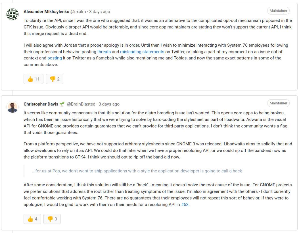Click the seedling status emoji beside Christopher Davis
301x233 pixels.
pos(62,104)
